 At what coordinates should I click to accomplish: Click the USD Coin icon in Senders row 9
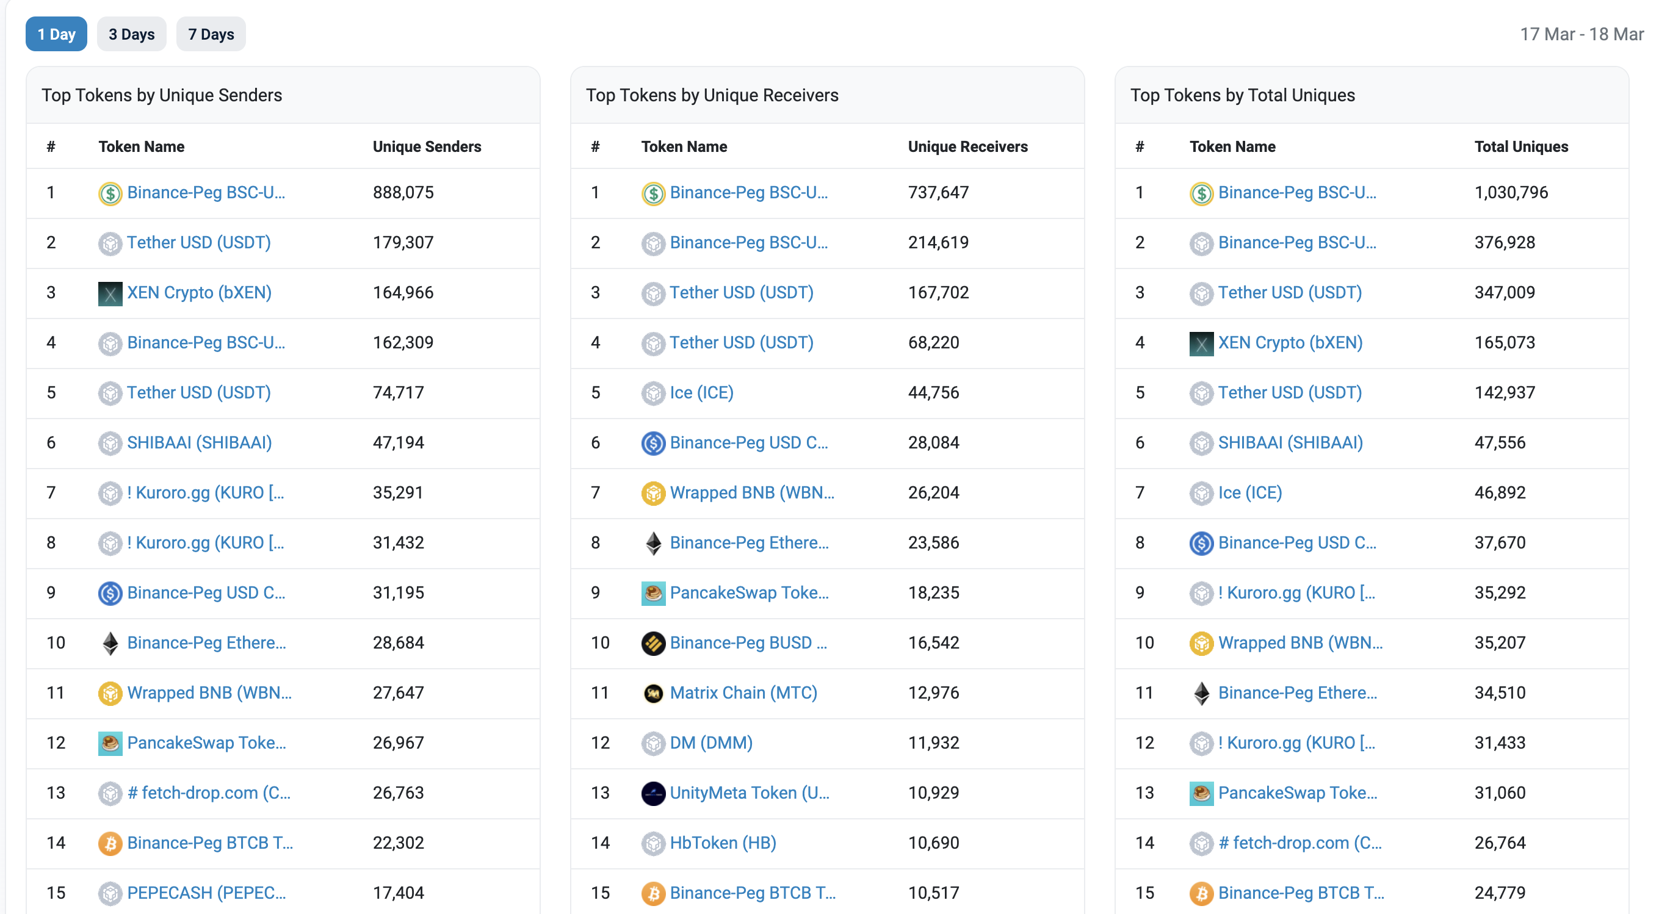[x=110, y=594]
